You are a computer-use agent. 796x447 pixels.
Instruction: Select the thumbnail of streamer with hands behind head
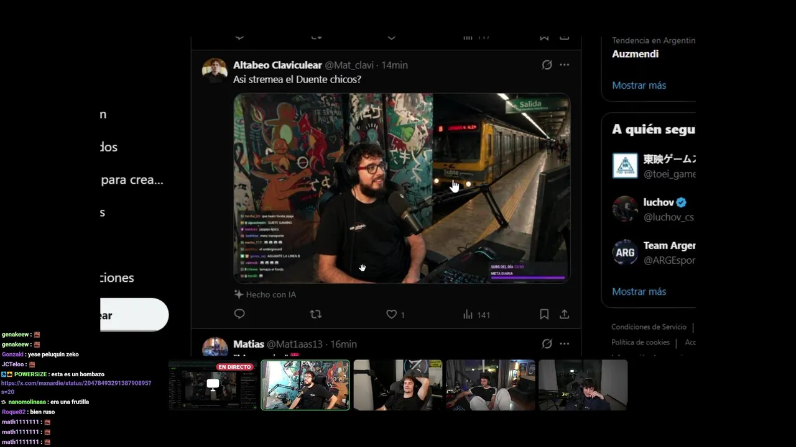pyautogui.click(x=398, y=385)
